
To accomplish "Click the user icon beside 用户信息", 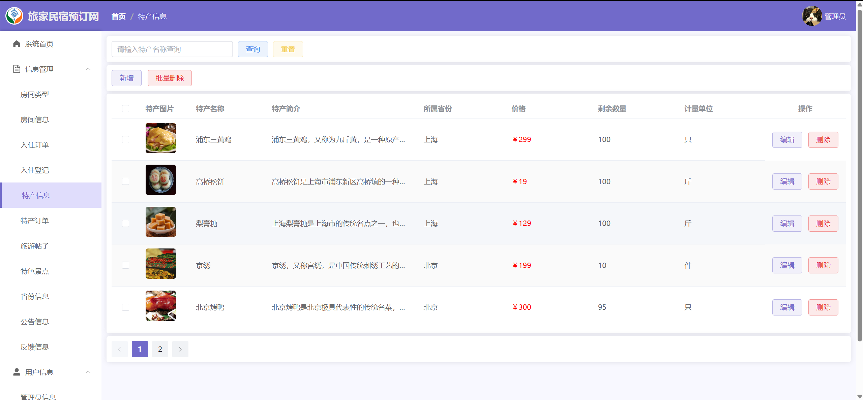I will [x=17, y=372].
